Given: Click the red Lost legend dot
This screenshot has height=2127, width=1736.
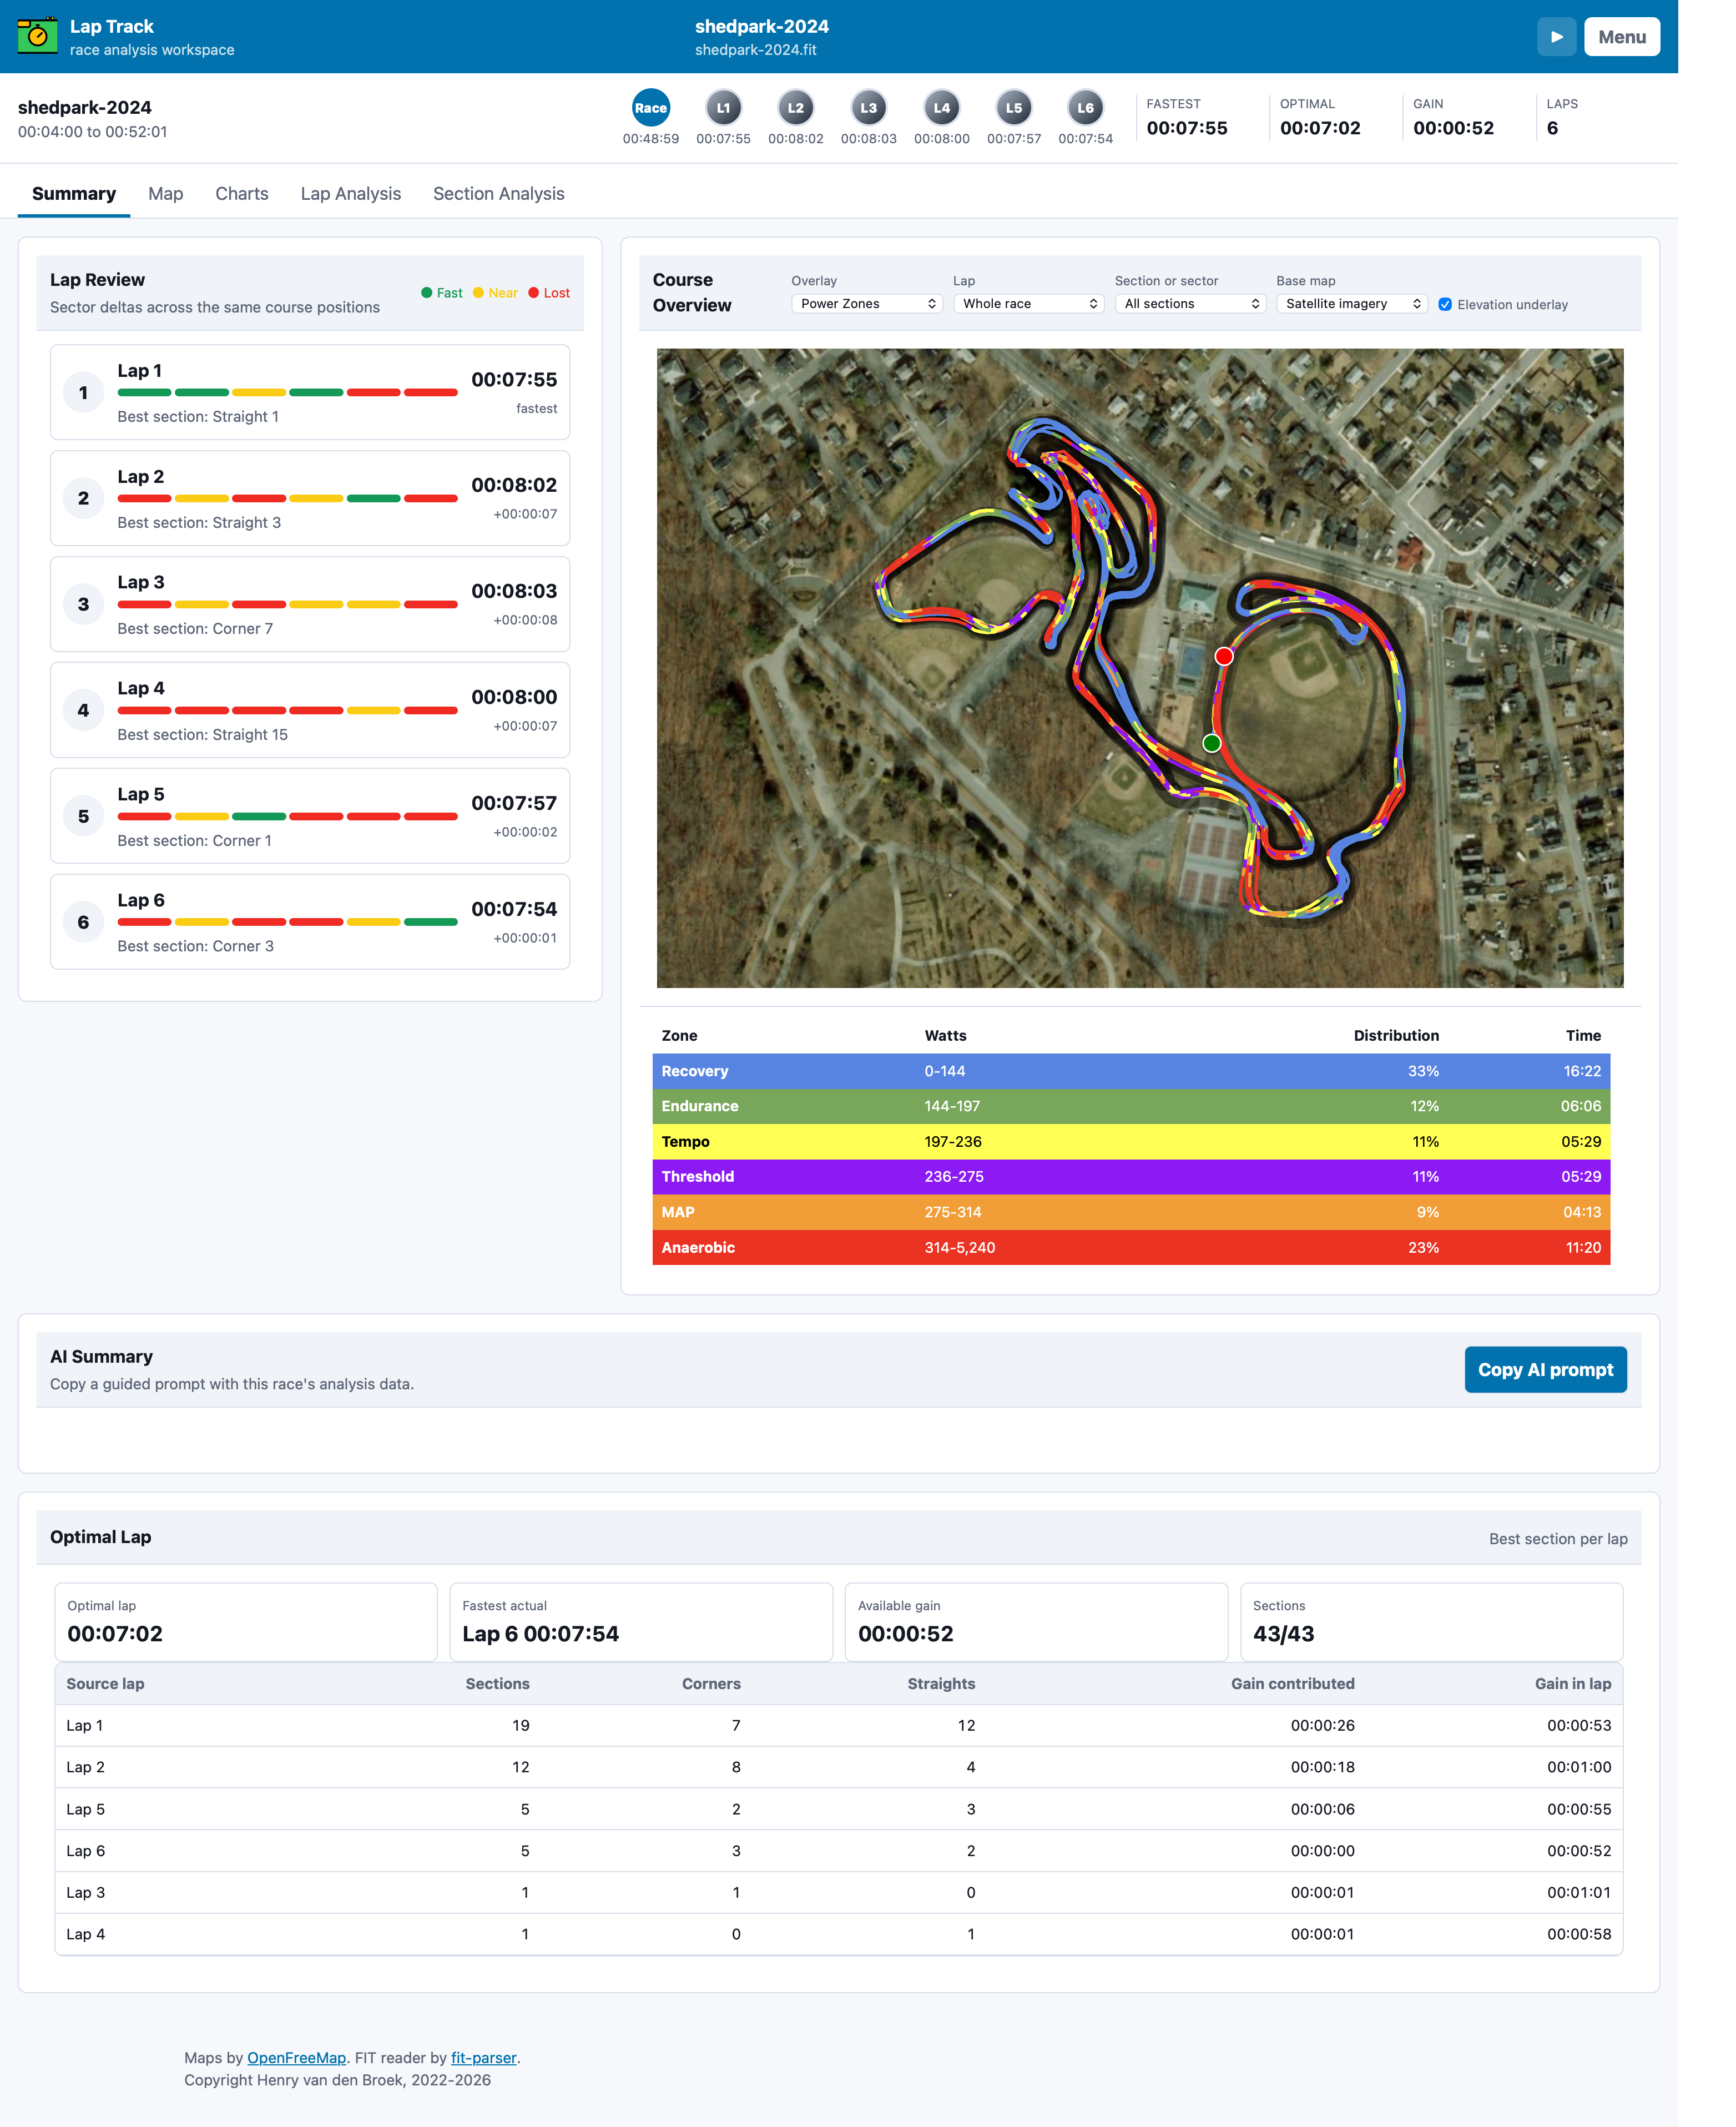Looking at the screenshot, I should coord(534,293).
